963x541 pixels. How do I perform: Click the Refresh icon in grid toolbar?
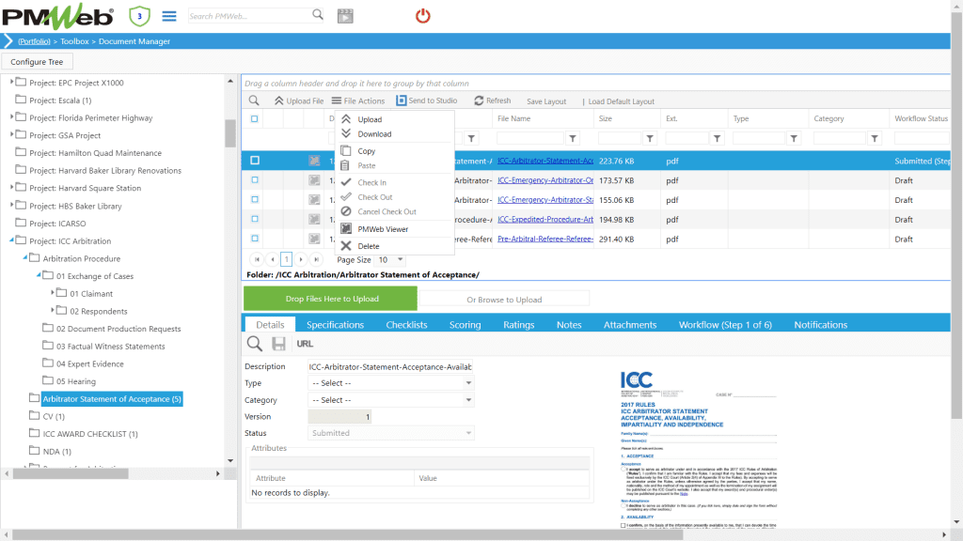point(479,100)
